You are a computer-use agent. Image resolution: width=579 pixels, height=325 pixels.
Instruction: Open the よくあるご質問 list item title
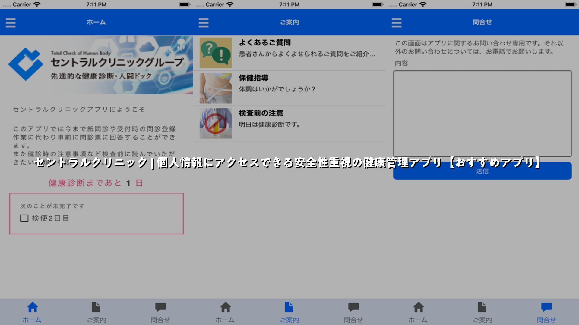coord(265,43)
